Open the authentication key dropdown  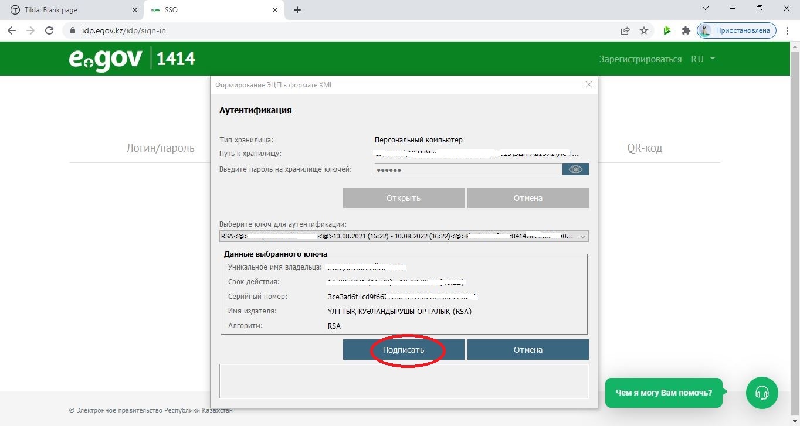tap(404, 237)
